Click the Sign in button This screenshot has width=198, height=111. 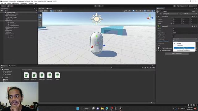(3, 6)
